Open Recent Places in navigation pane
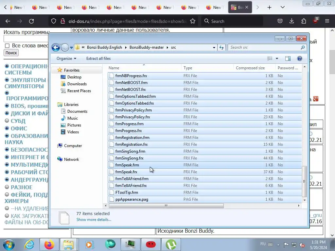335x251 pixels. point(79,91)
